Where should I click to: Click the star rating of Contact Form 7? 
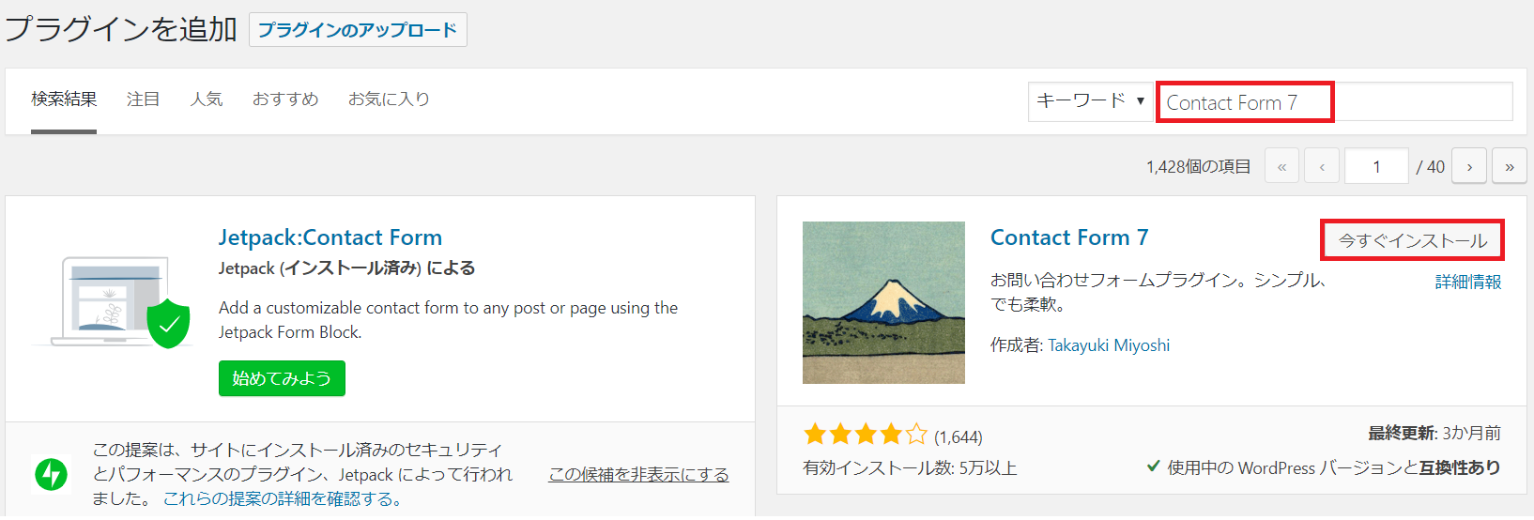[866, 435]
